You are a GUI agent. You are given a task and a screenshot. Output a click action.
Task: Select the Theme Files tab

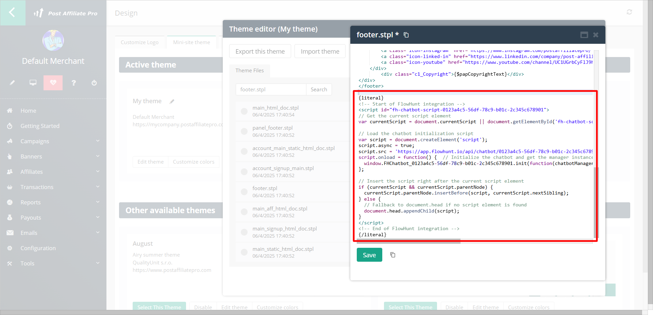pos(250,71)
